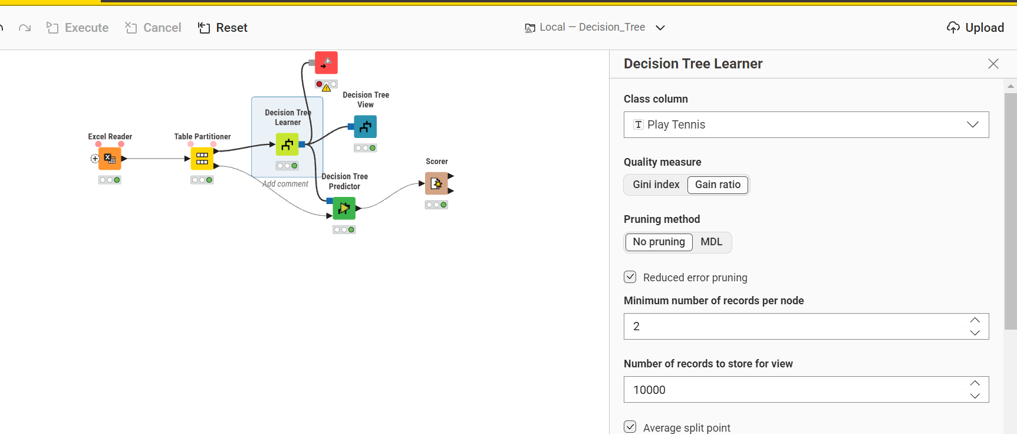This screenshot has width=1017, height=434.
Task: Click the Scorer node icon
Action: (436, 183)
